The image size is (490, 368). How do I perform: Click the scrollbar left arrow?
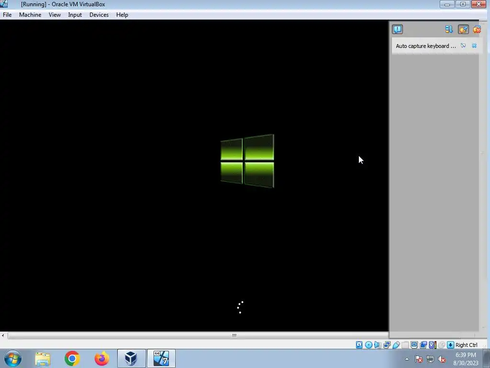(x=3, y=335)
